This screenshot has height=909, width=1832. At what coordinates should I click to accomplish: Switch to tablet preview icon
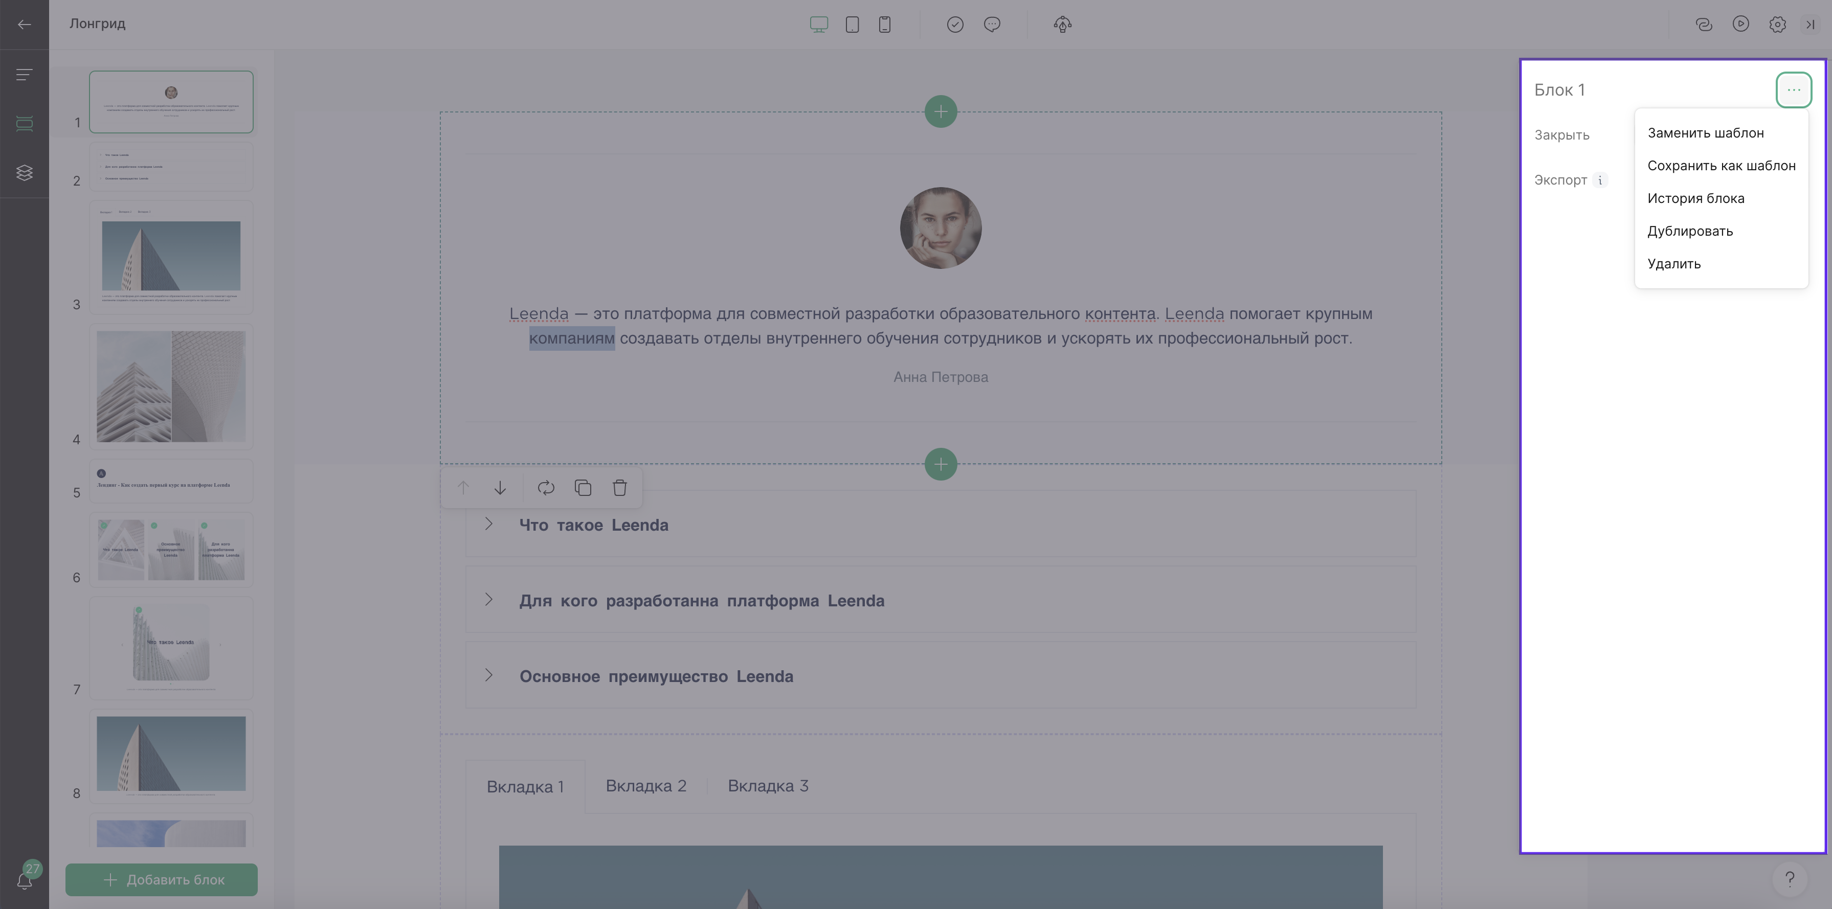852,24
